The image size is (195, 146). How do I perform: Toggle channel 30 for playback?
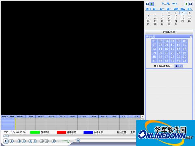pos(185,57)
